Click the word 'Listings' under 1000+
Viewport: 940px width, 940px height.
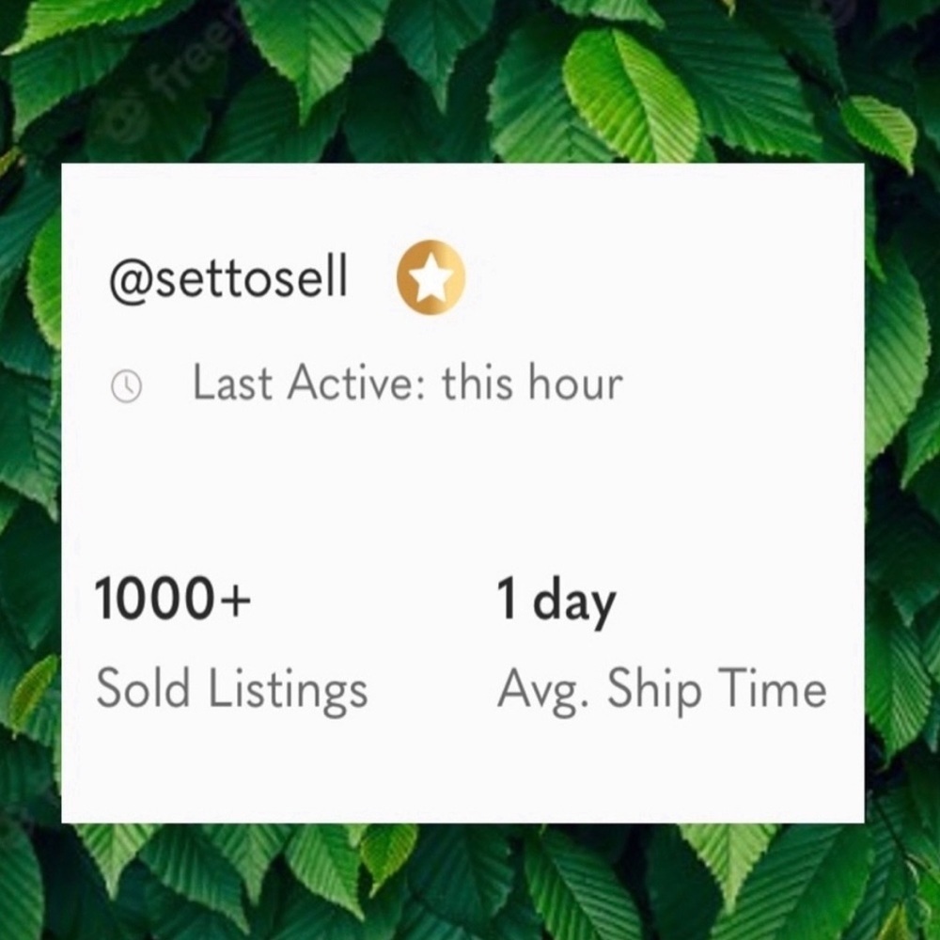288,693
